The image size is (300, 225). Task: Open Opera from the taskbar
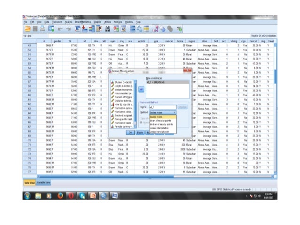[x=71, y=196]
